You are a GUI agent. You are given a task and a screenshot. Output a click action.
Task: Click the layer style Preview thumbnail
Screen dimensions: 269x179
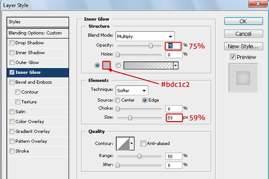(x=243, y=78)
